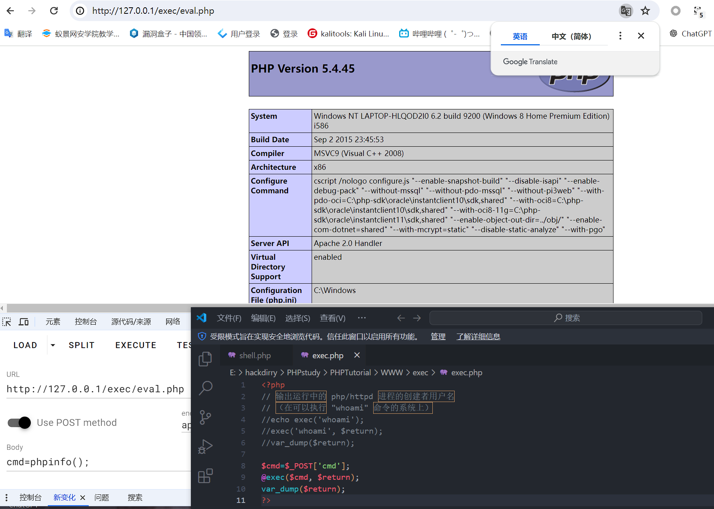Viewport: 714px width, 509px height.
Task: Switch to DevTools 网络 tab
Action: 173,322
